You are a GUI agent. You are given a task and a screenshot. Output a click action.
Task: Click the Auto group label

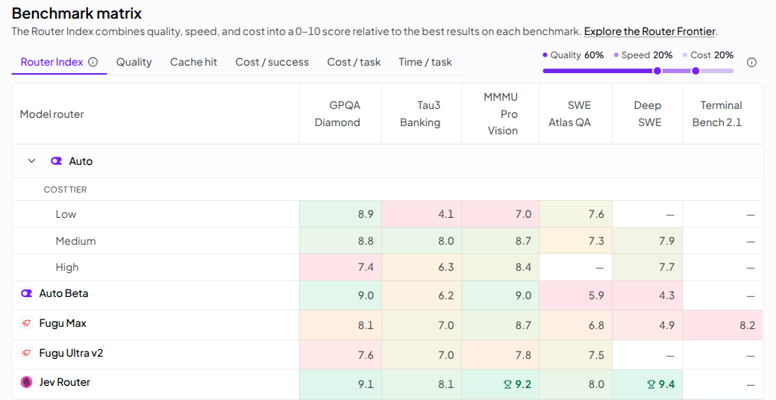click(81, 161)
